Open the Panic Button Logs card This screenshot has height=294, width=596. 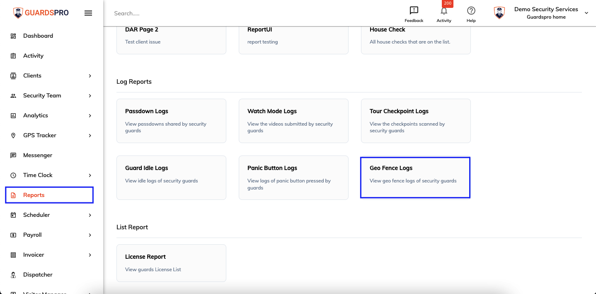click(293, 177)
